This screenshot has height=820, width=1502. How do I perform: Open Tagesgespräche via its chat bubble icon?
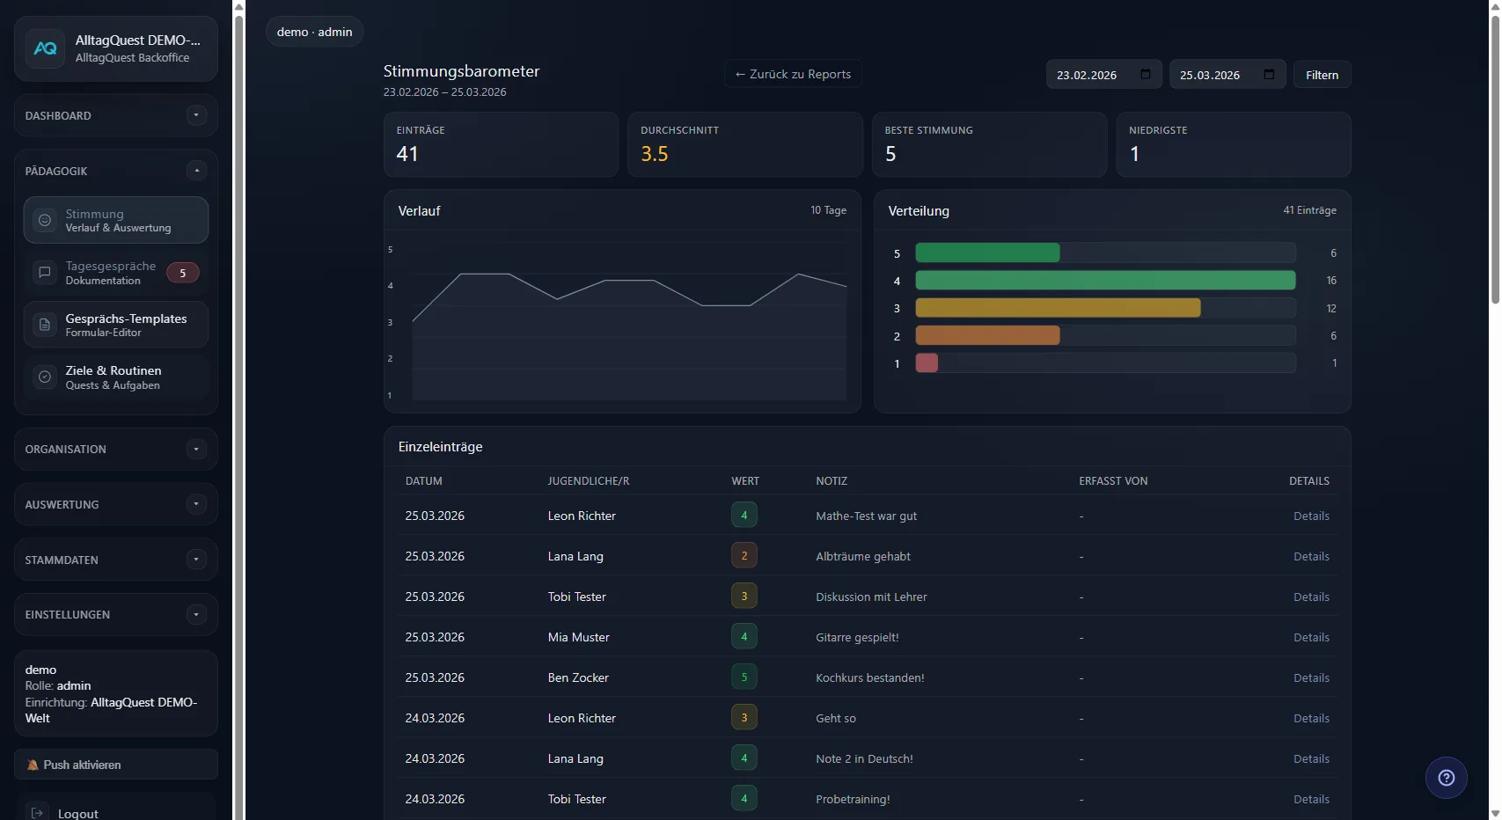(x=45, y=273)
